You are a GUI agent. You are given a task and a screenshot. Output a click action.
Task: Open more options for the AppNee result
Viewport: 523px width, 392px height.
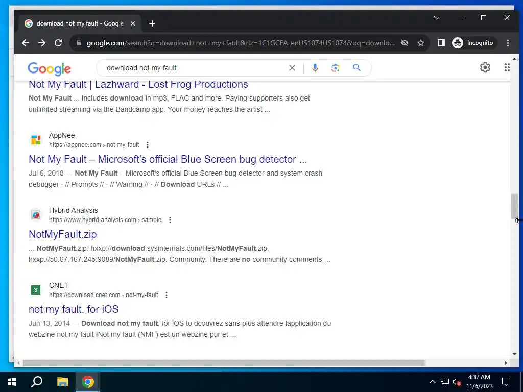(148, 145)
